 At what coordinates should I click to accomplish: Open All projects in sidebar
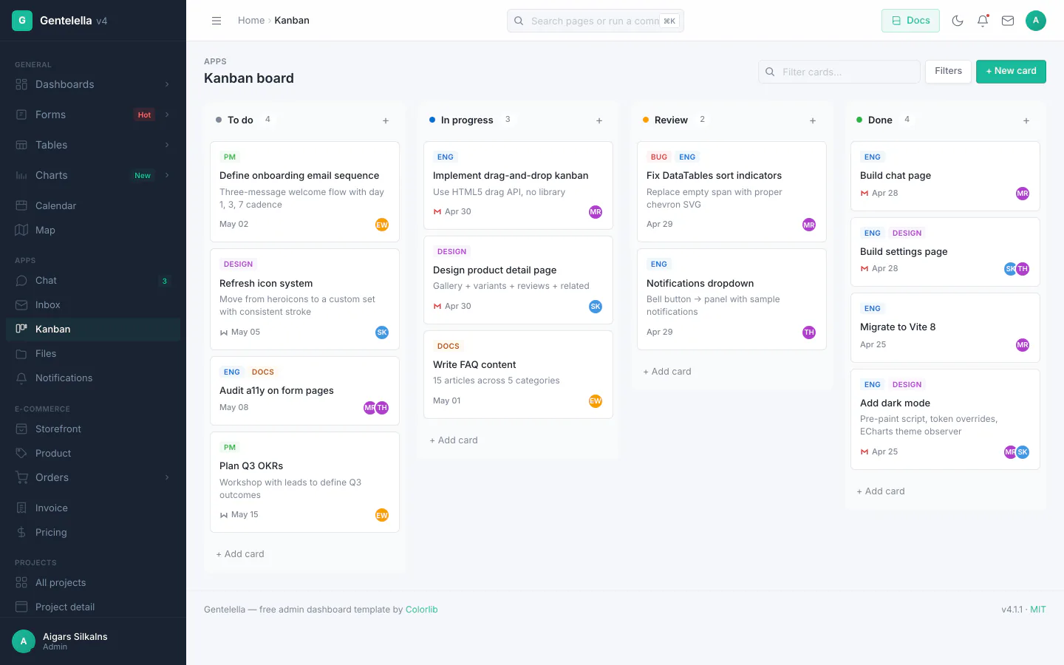tap(93, 582)
